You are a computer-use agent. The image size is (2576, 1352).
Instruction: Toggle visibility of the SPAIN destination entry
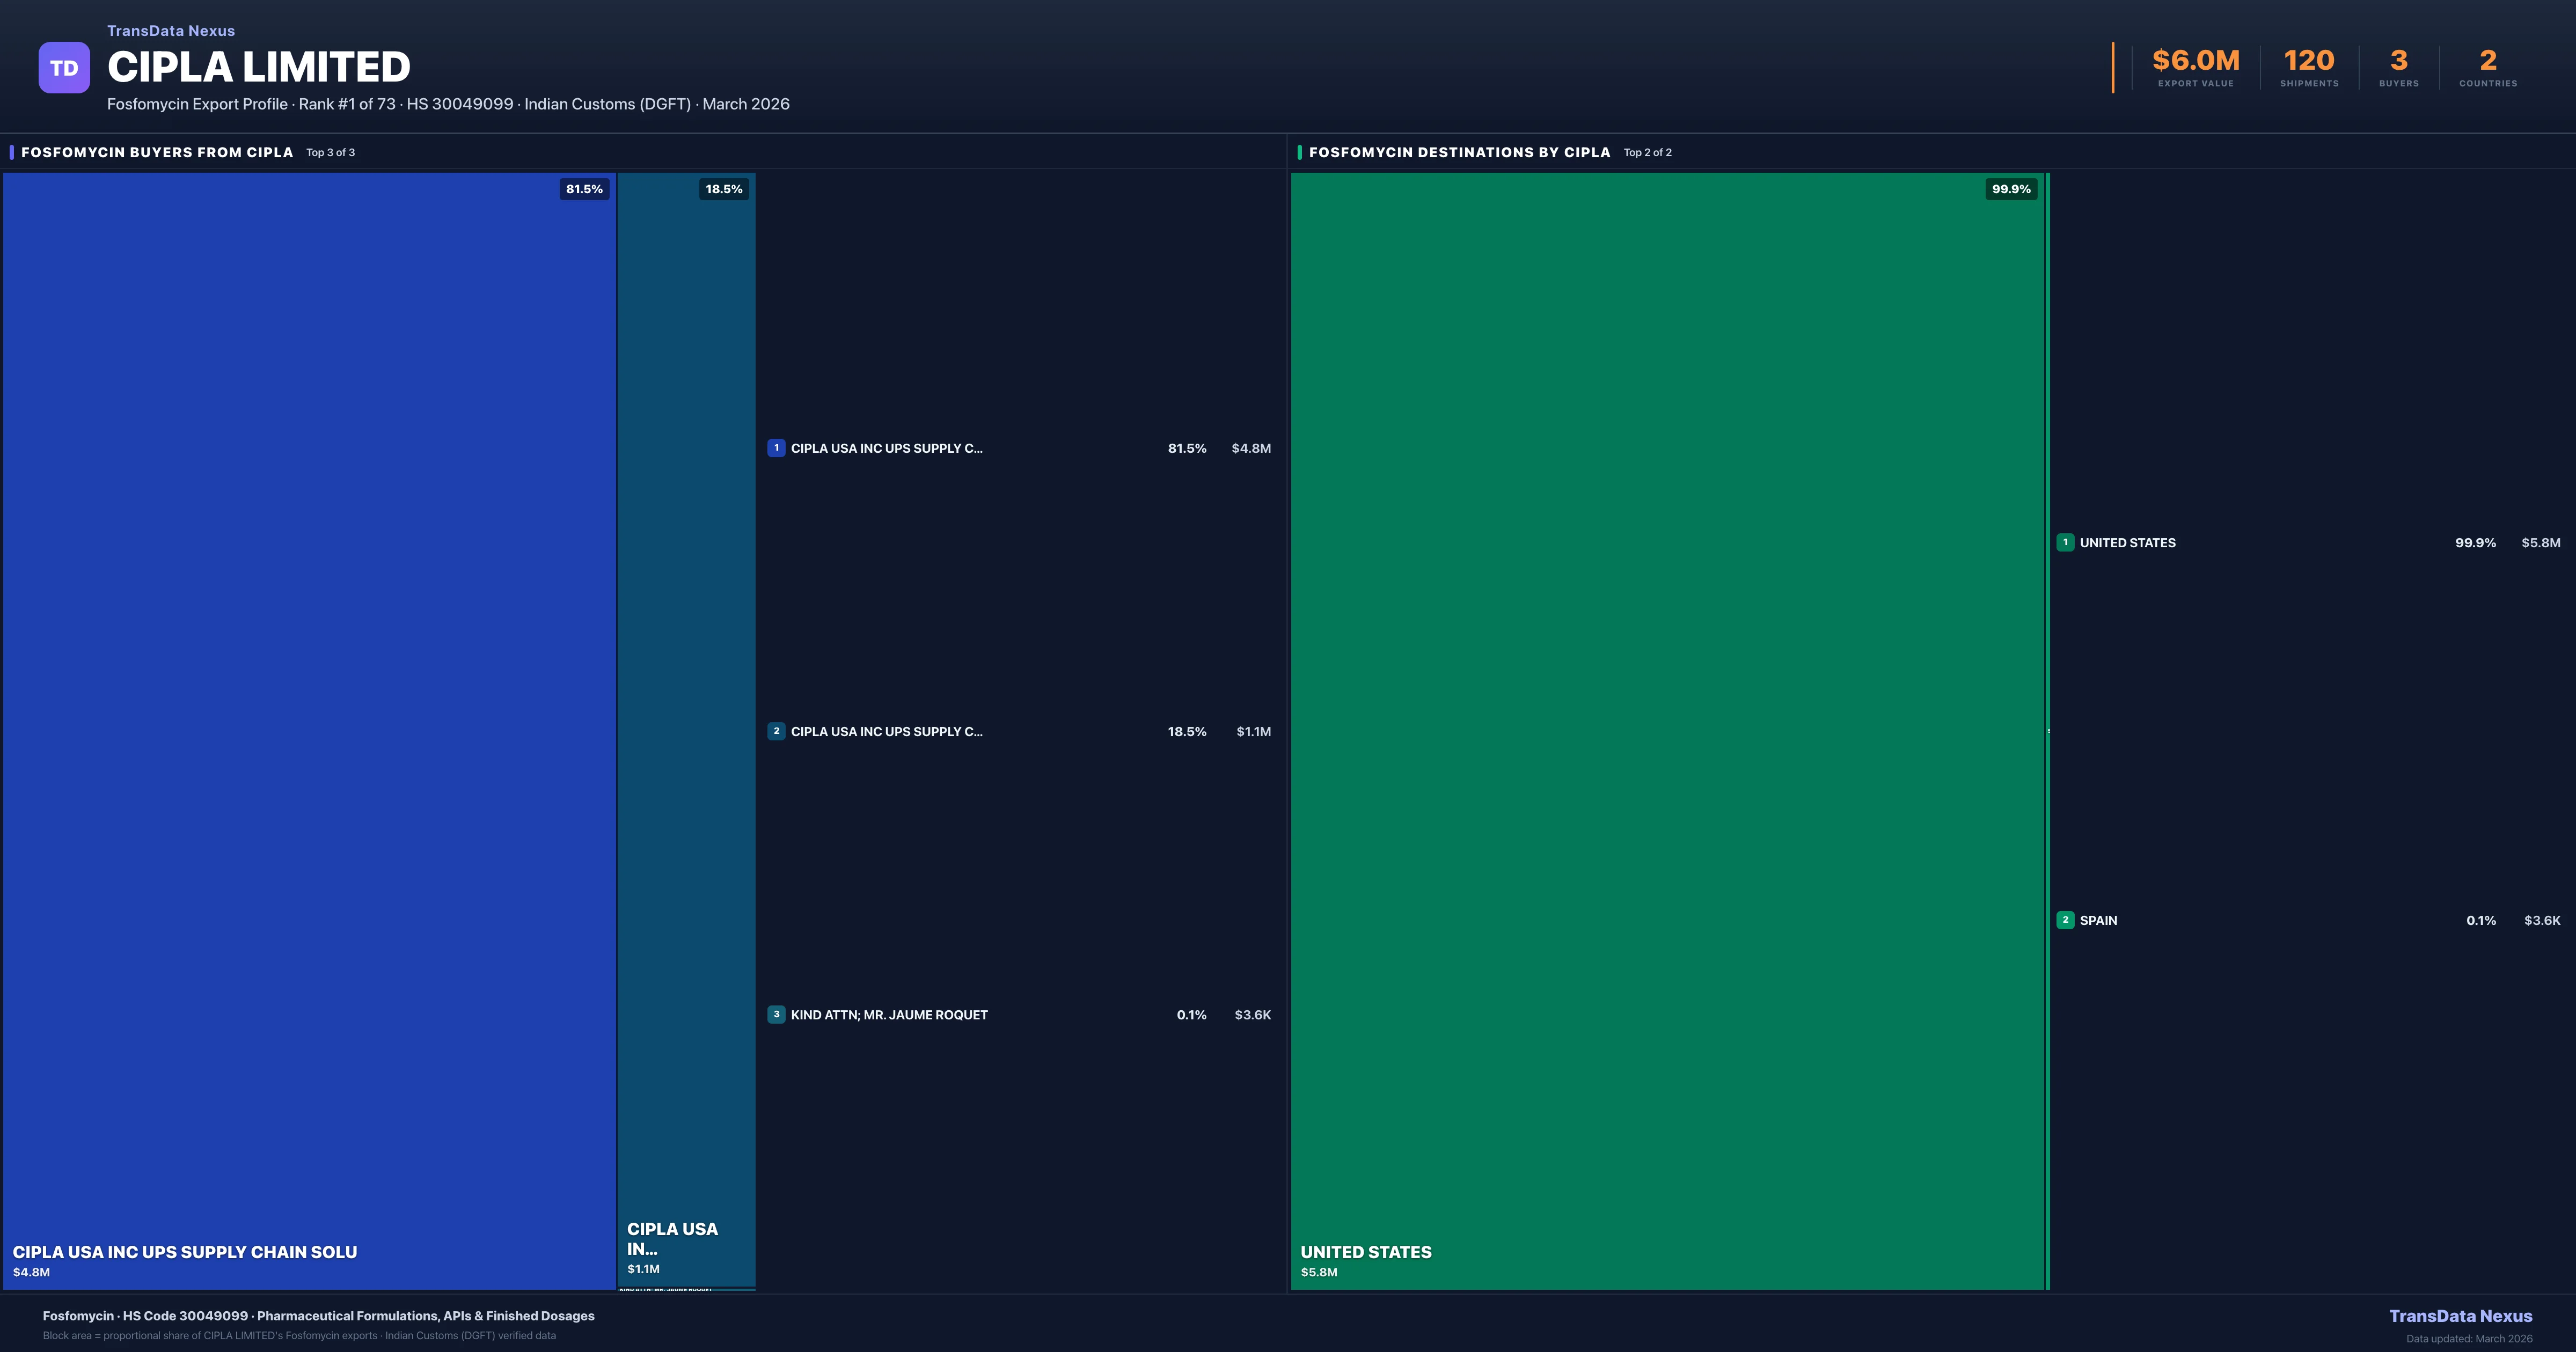[x=2098, y=920]
